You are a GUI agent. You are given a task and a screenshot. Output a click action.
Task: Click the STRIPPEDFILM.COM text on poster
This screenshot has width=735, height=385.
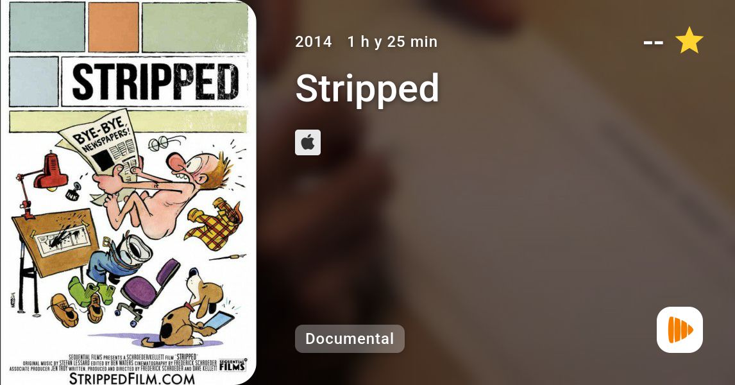[131, 379]
